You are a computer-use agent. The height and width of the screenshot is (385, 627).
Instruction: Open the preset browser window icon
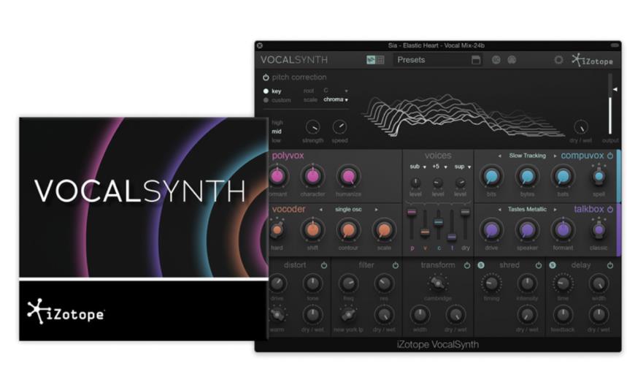point(476,60)
